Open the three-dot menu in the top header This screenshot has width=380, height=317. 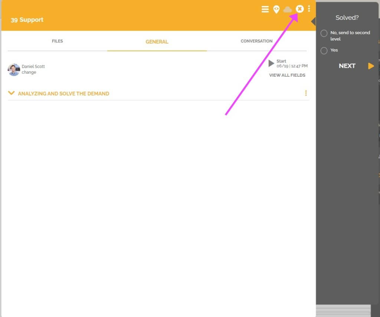(x=309, y=9)
